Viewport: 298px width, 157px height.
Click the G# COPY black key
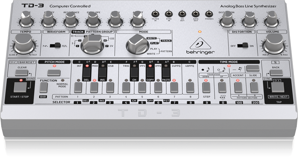coord(150,72)
